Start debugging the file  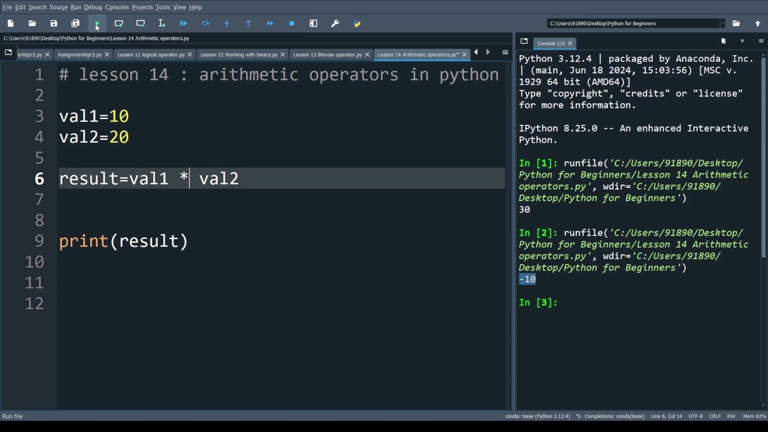click(x=184, y=23)
